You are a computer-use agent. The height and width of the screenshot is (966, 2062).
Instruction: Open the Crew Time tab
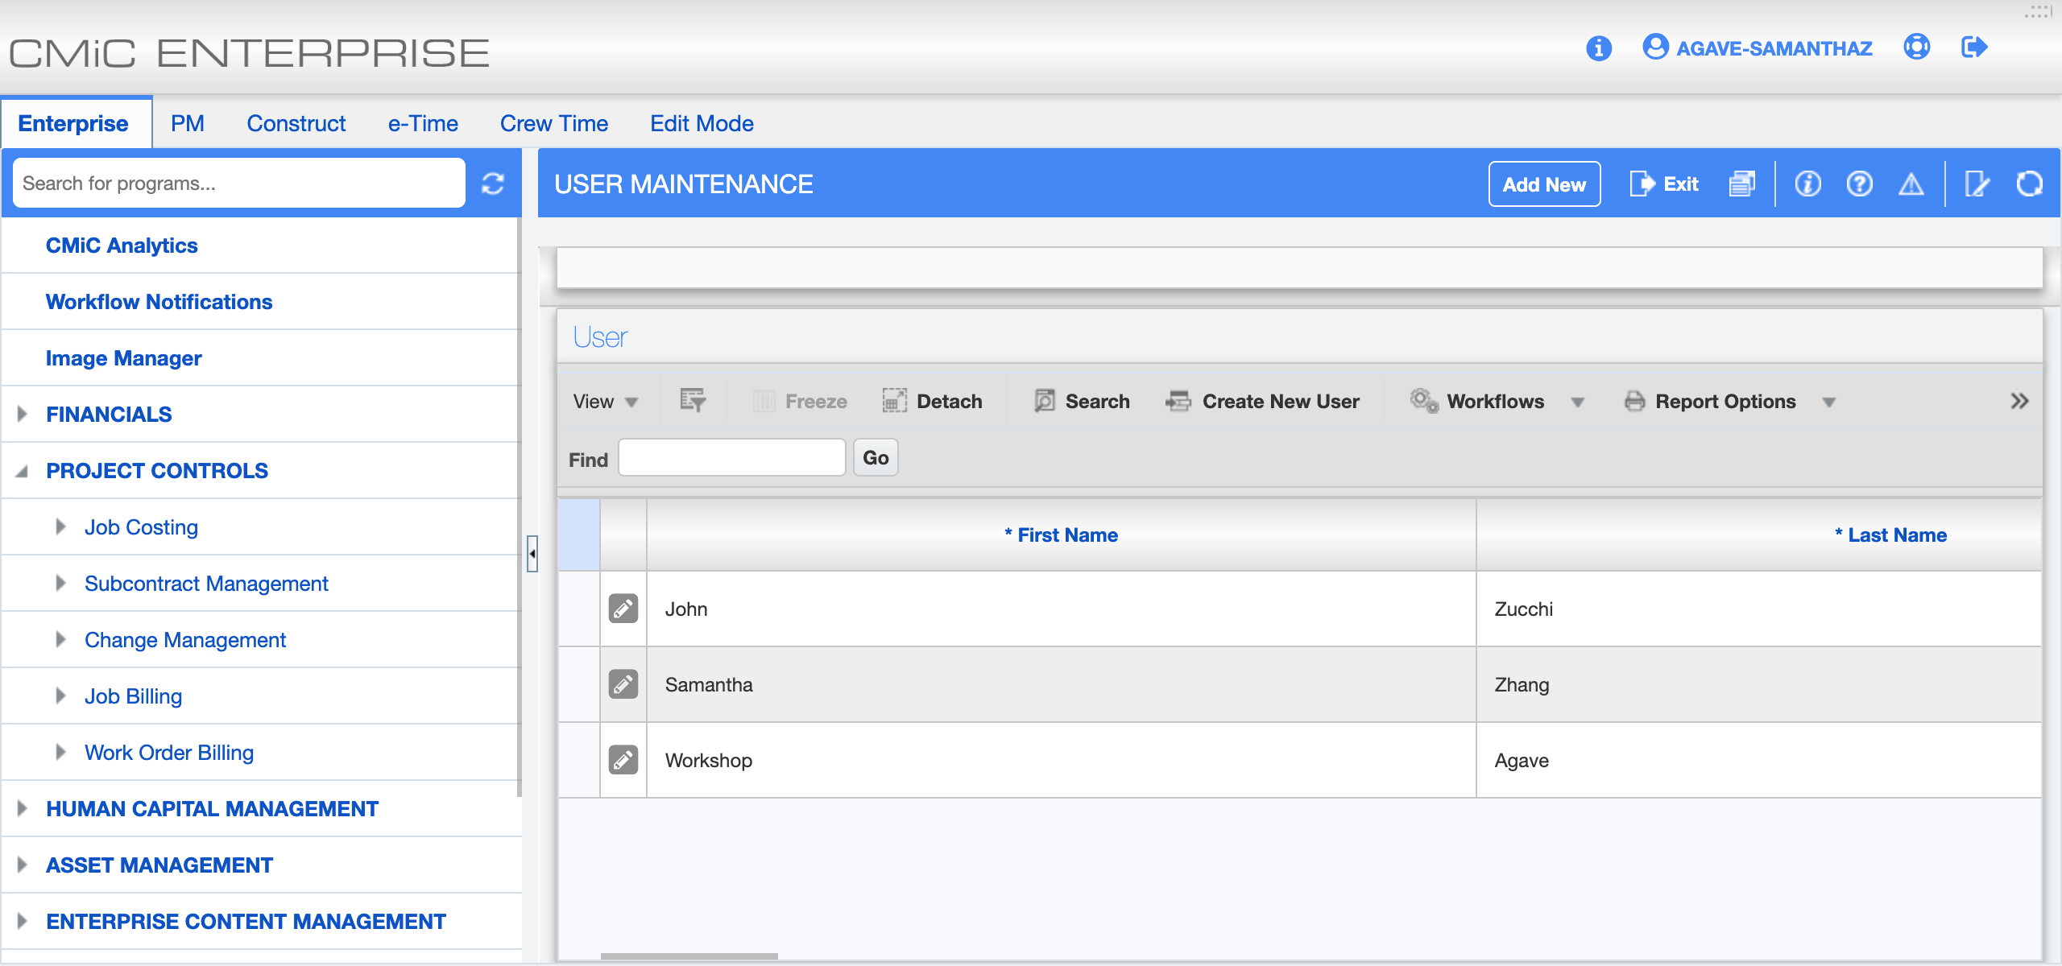[x=553, y=123]
